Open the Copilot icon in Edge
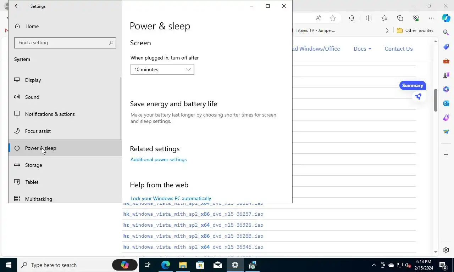This screenshot has width=454, height=272. coord(446,18)
